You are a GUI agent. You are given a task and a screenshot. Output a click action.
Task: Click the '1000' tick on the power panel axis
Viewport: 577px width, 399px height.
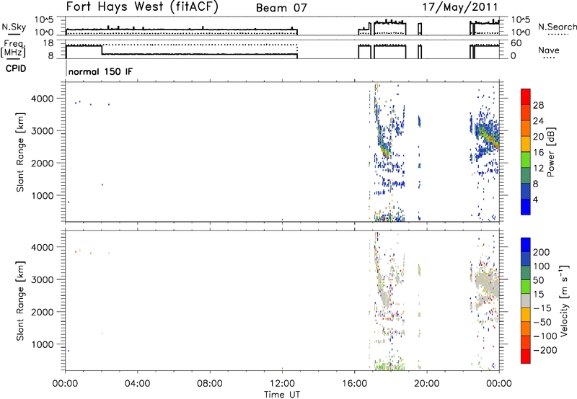tap(42, 195)
